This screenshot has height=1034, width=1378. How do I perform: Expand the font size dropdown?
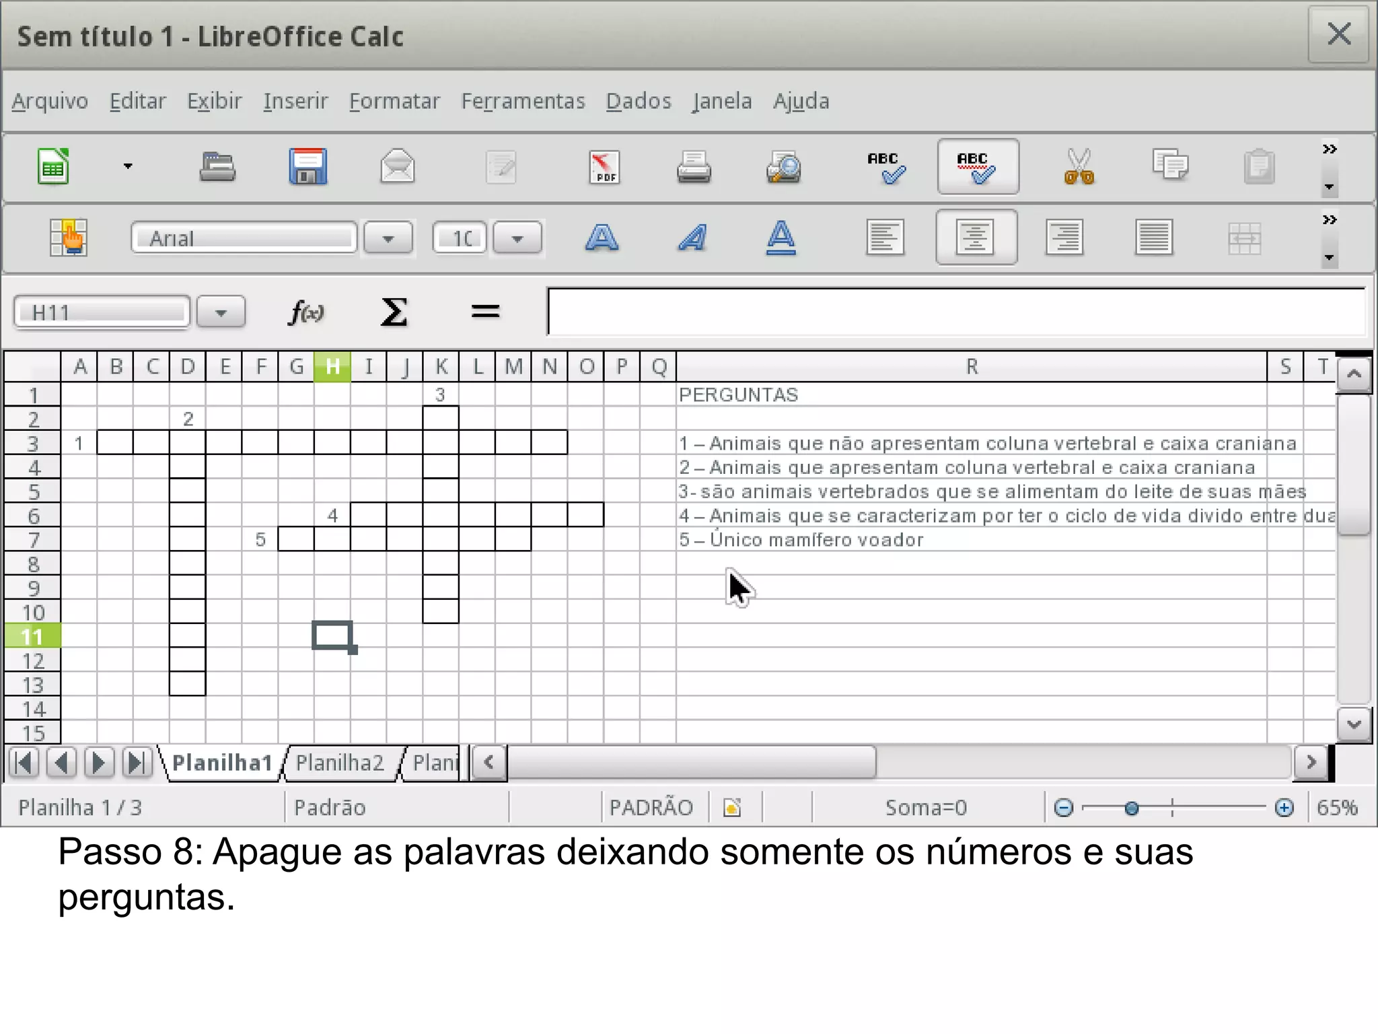click(517, 238)
